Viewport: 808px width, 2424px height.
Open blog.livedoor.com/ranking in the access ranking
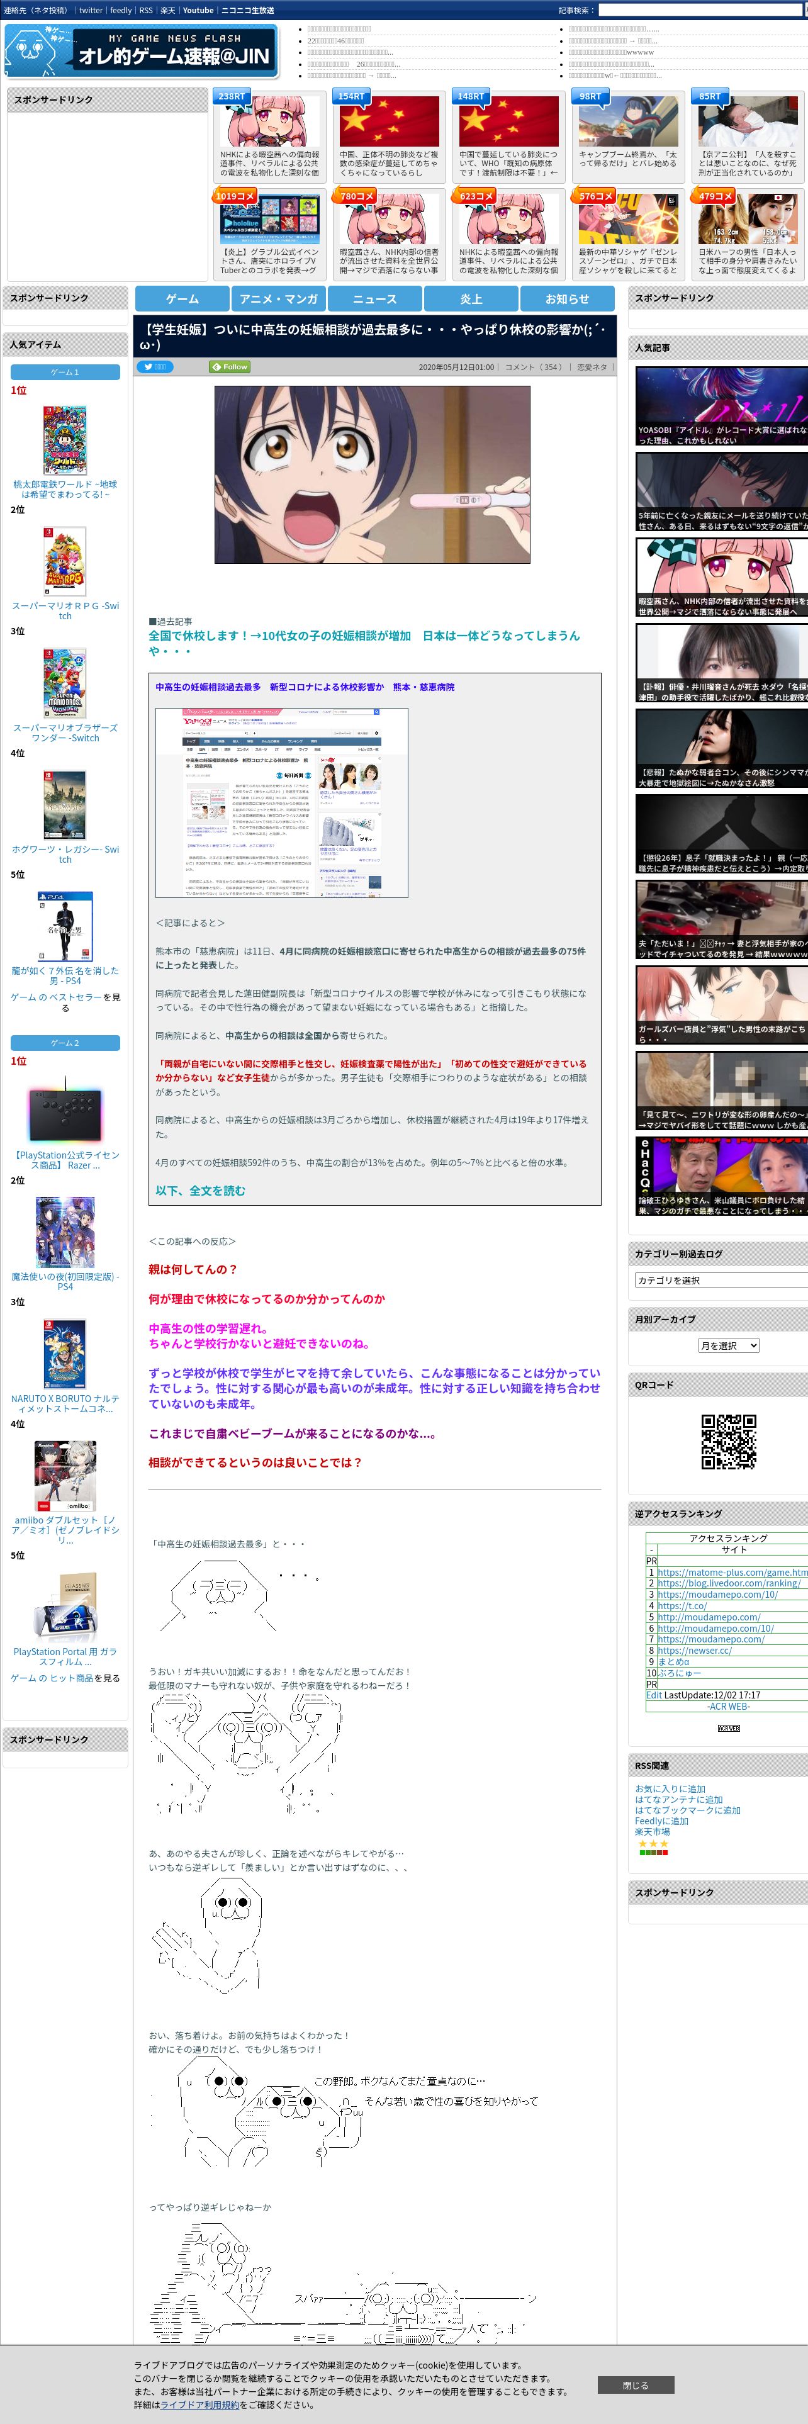pos(729,1583)
